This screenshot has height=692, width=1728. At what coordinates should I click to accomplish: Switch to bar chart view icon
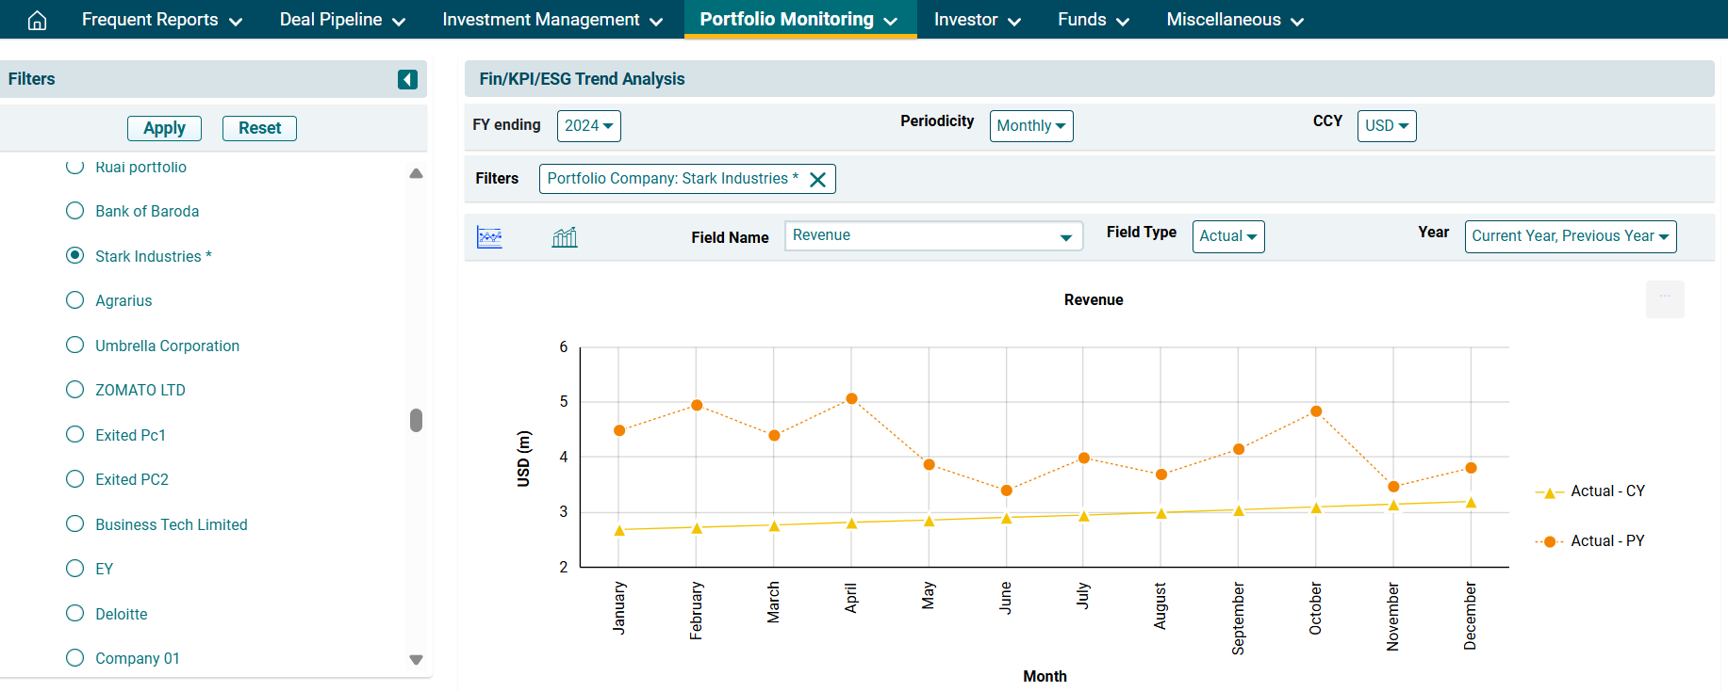coord(565,237)
